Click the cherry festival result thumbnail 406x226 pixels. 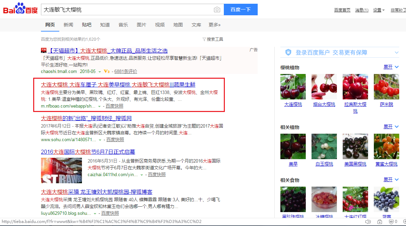61,170
